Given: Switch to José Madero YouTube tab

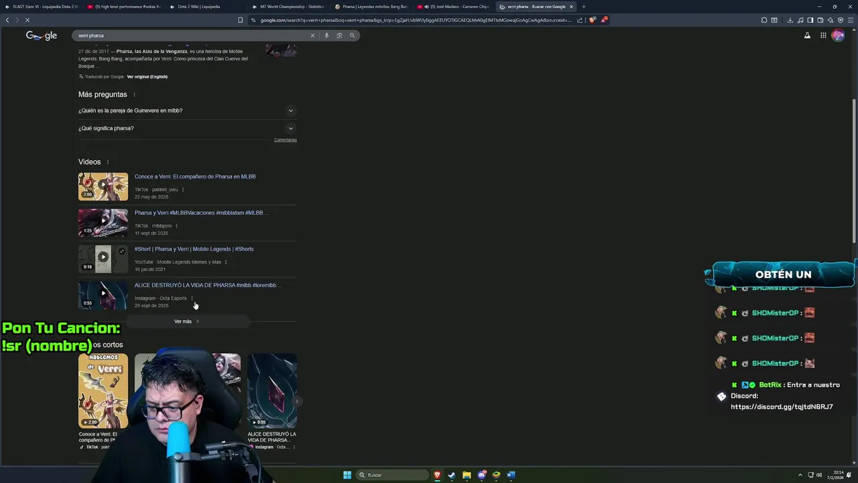Looking at the screenshot, I should coord(454,7).
